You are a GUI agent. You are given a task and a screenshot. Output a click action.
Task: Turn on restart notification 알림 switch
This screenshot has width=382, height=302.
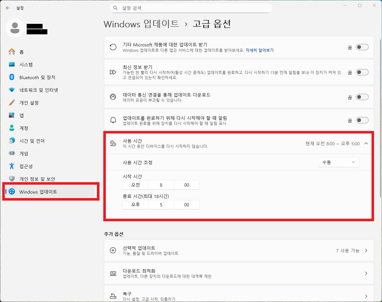click(362, 120)
